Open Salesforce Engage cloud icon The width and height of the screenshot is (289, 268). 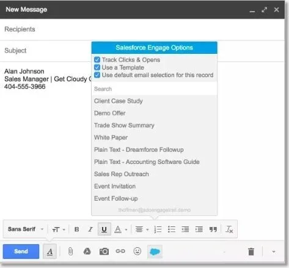155,251
